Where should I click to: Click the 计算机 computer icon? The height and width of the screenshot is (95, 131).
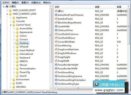point(7,7)
